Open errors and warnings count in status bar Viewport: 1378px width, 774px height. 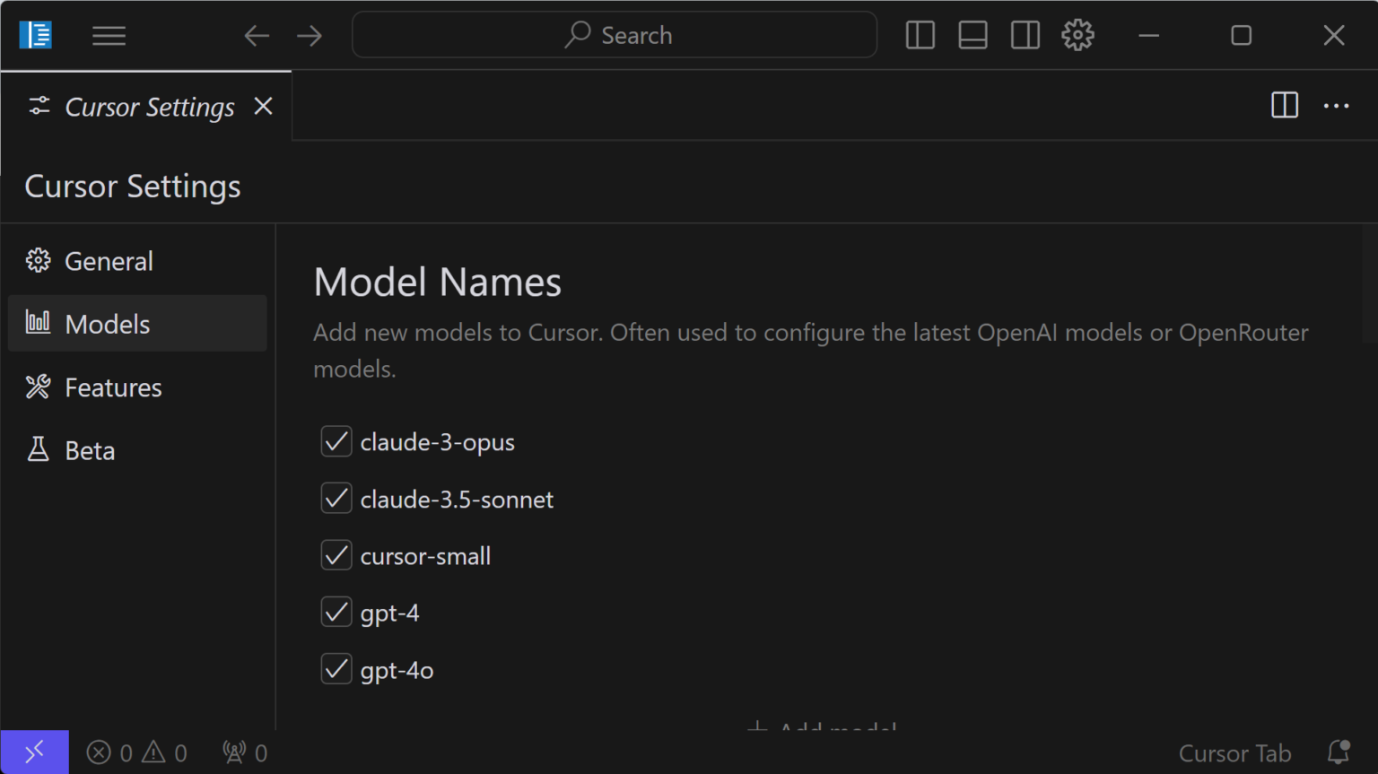pos(136,752)
